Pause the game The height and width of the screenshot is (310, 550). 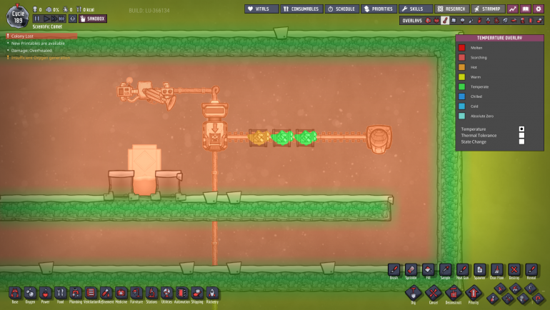(x=37, y=19)
